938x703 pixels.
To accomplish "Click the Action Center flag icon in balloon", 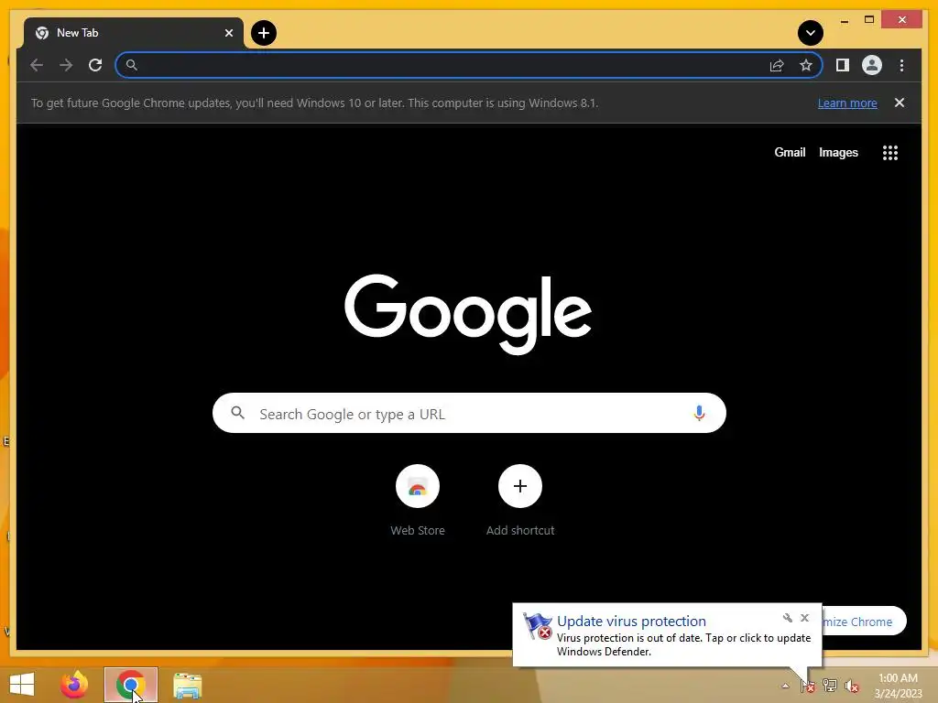I will click(537, 626).
